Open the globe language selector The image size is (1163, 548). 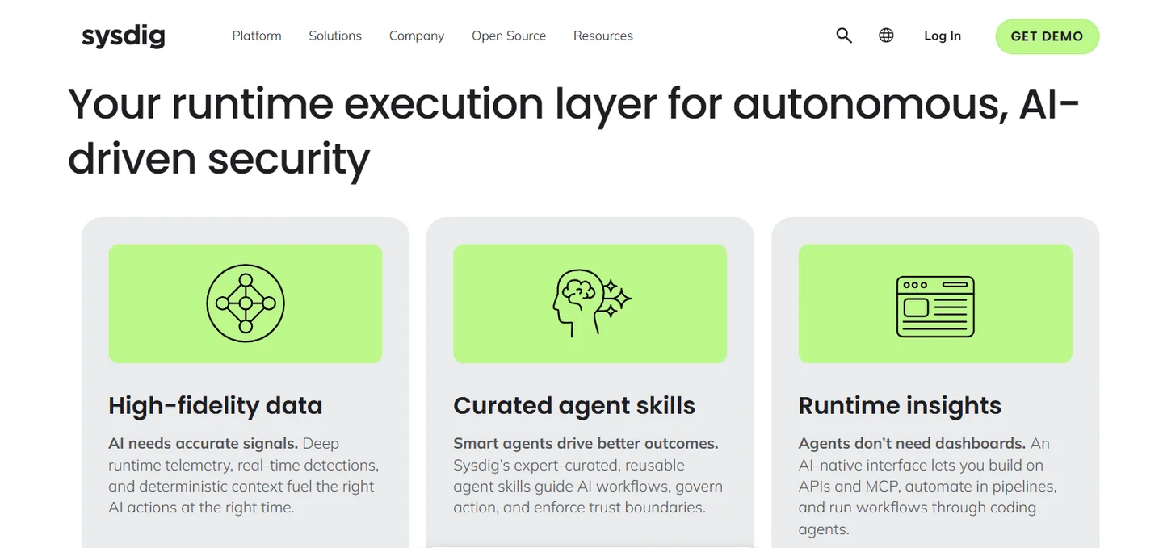(x=886, y=36)
